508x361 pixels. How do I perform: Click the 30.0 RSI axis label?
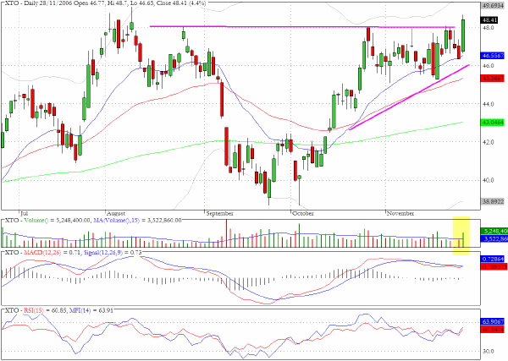(488, 351)
